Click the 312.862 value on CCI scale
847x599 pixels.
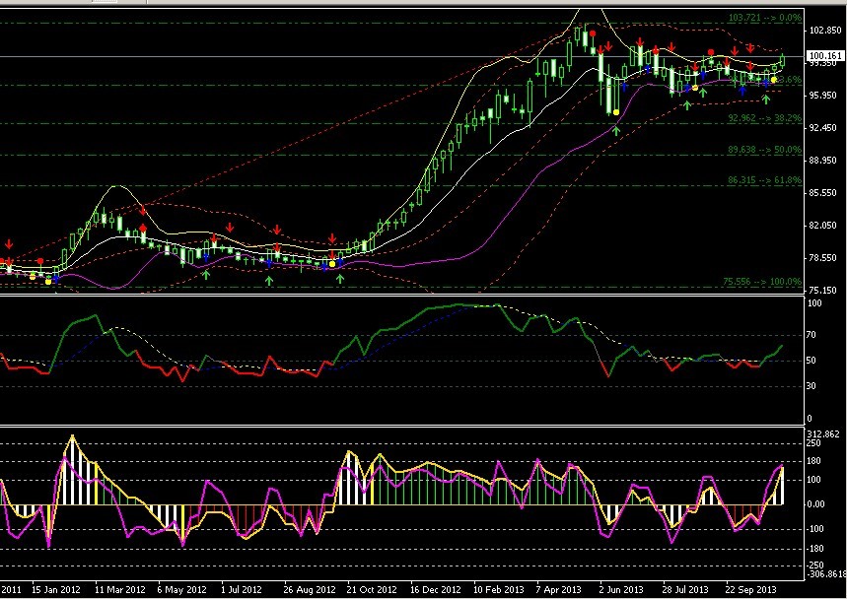coord(823,434)
